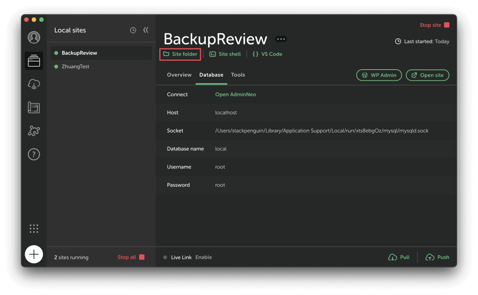Stop the site with Stop site button

[434, 25]
